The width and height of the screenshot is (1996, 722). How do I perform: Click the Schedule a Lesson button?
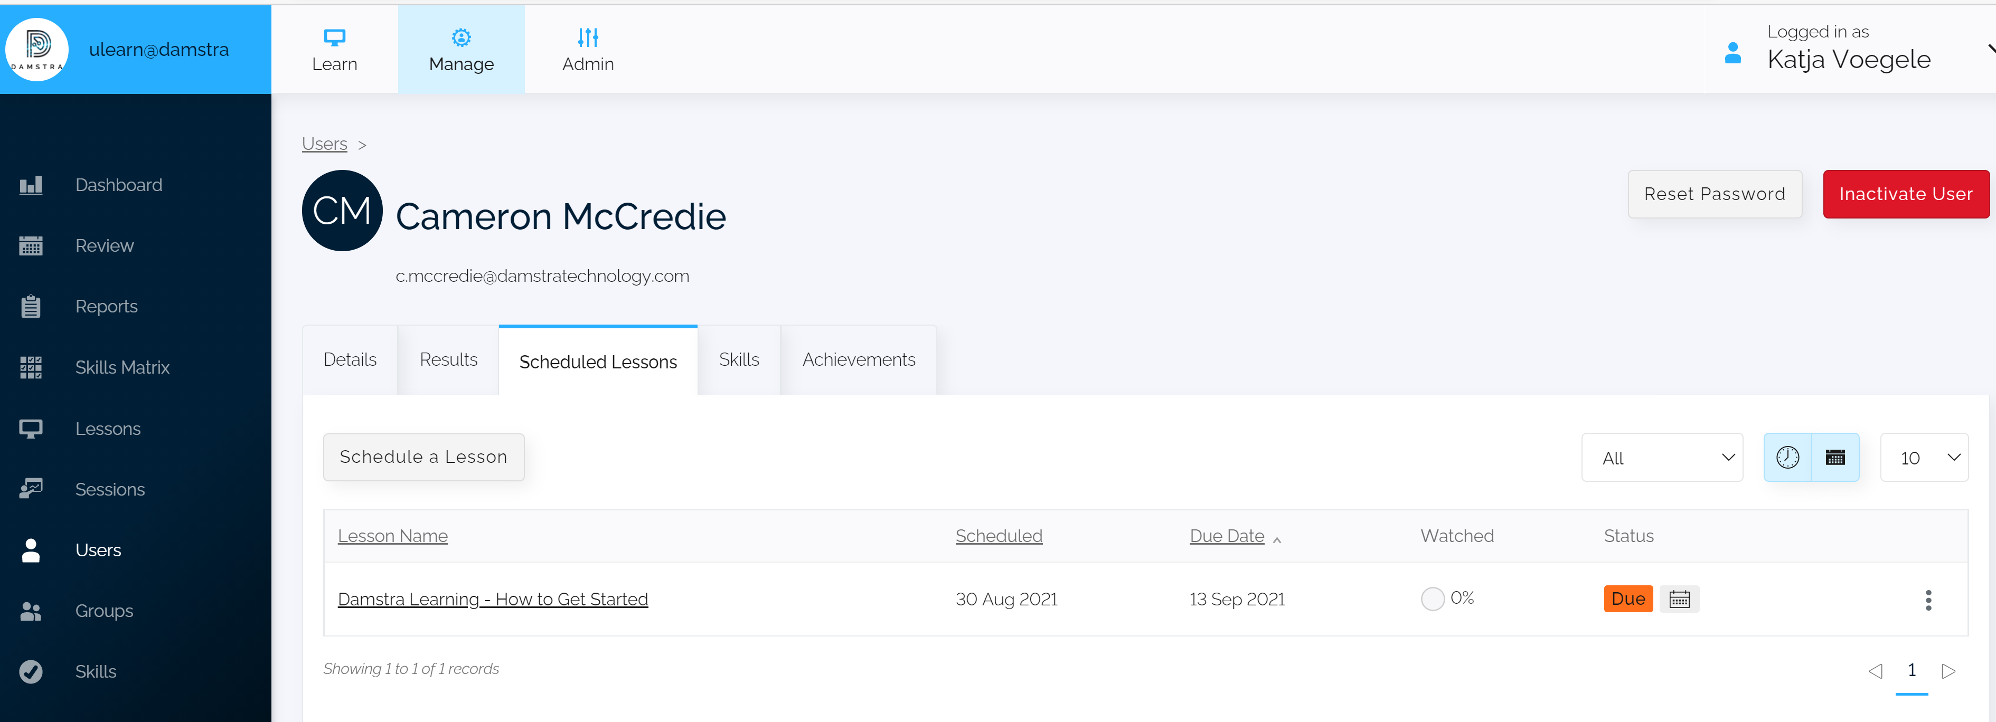coord(424,457)
